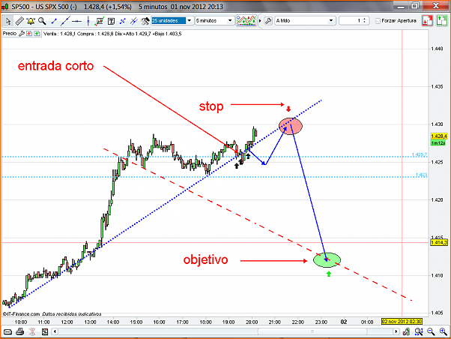This screenshot has width=451, height=339.
Task: Activate the magnifier zoom tool in toolbar
Action: click(42, 21)
